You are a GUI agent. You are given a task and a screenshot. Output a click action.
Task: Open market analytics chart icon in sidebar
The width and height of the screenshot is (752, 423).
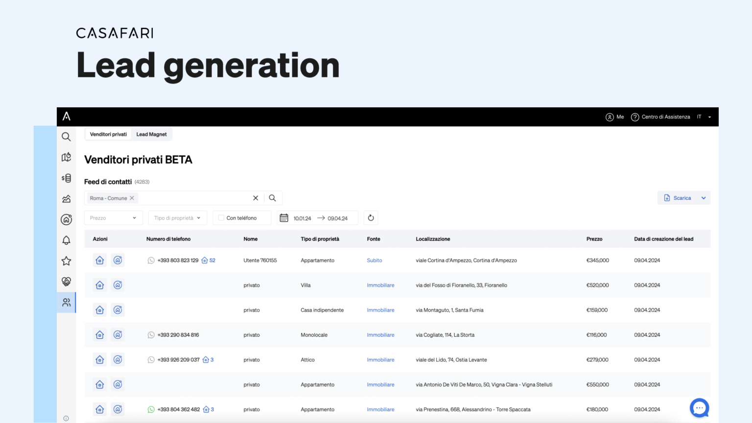66,199
